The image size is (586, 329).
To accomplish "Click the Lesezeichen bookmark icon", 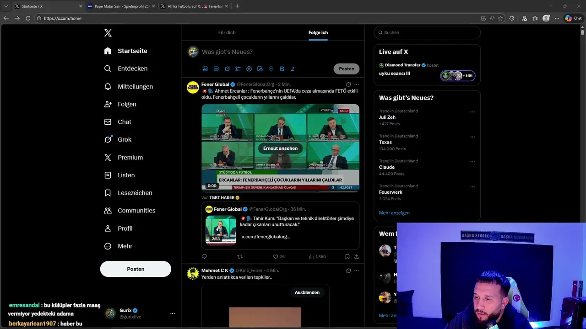I will [x=108, y=193].
